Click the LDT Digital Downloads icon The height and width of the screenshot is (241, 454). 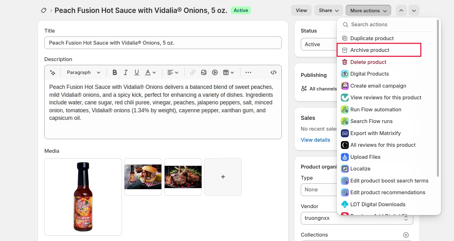345,204
